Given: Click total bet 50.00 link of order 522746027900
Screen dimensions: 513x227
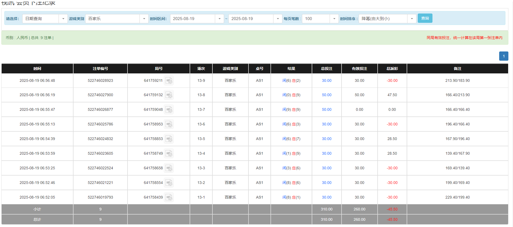Looking at the screenshot, I should tap(327, 95).
